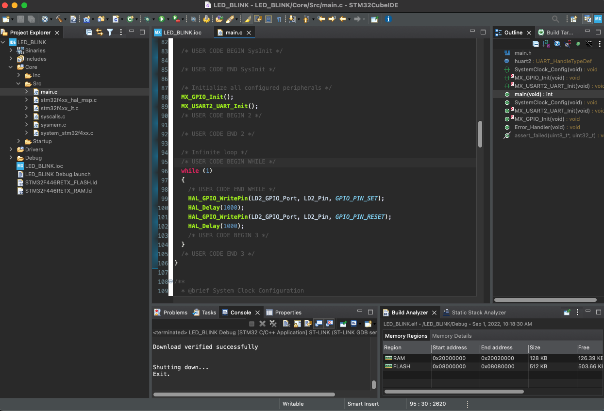Click Build Analyzer horizontal scrollbar
Viewport: 604px width, 411px height.
454,392
